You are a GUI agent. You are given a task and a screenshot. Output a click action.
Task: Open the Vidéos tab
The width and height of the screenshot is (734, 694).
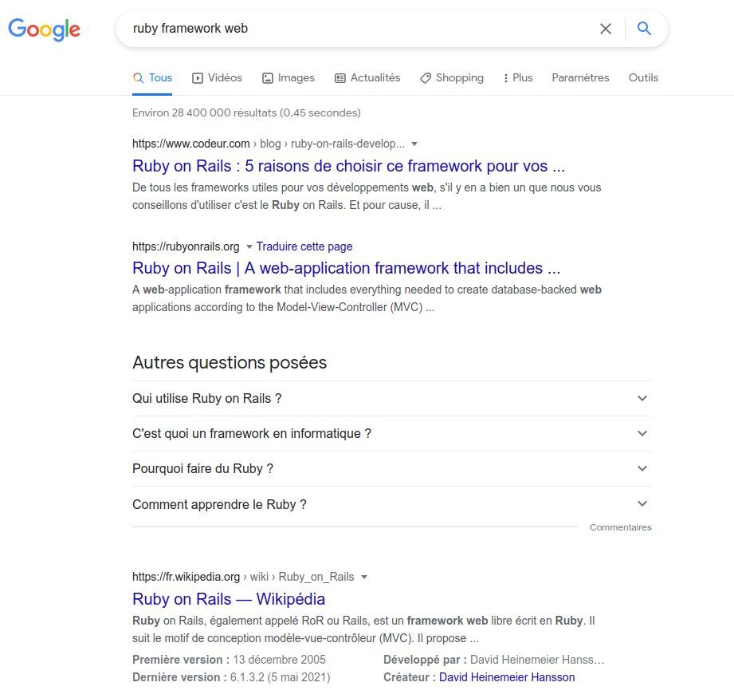coord(217,78)
